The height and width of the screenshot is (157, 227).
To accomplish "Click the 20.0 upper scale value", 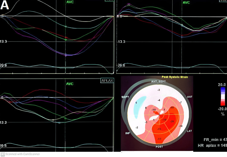I will point(222,85).
